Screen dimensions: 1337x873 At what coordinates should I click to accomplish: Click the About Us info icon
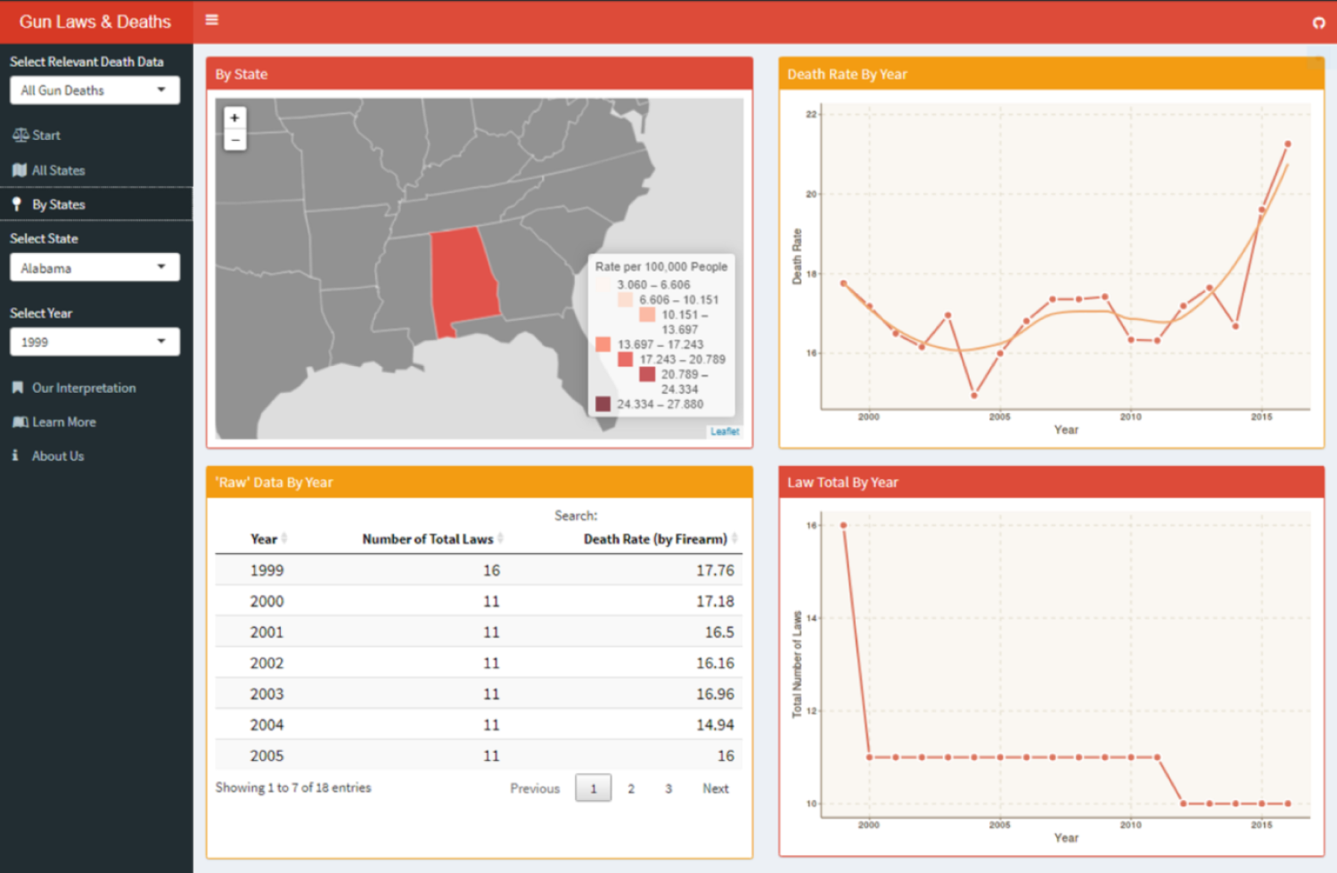click(15, 455)
